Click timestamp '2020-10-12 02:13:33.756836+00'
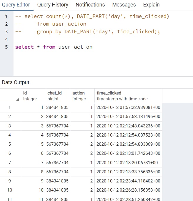193x201 pixels. [x=128, y=172]
